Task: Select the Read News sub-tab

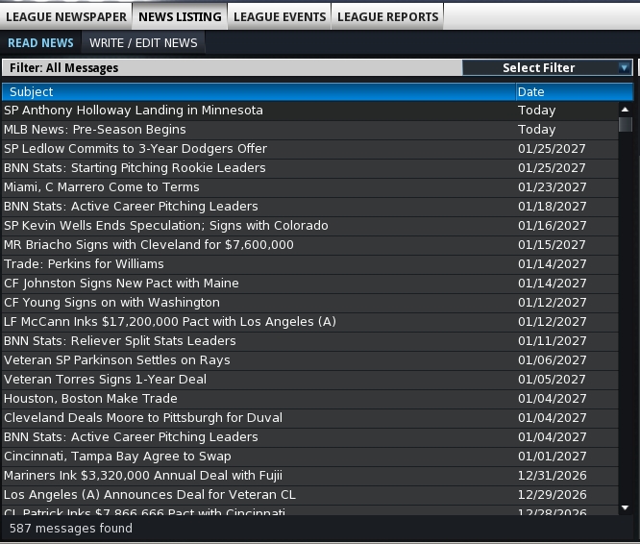Action: coord(40,42)
